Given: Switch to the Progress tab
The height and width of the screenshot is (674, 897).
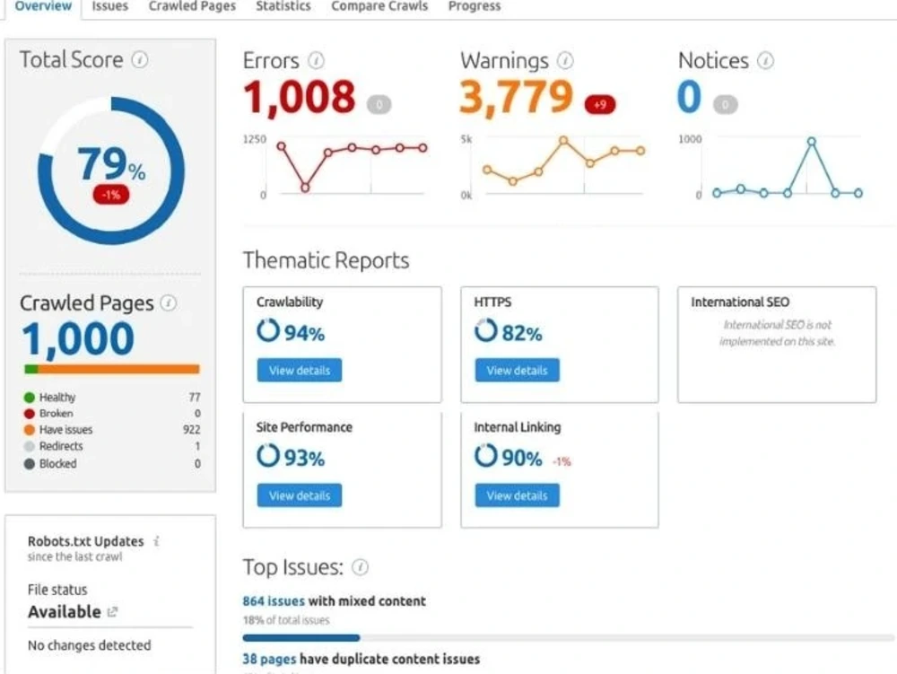Looking at the screenshot, I should [x=475, y=6].
